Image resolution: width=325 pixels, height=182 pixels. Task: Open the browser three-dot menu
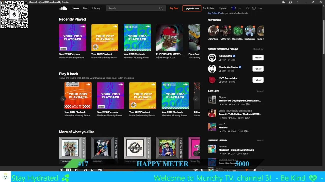coord(297,2)
